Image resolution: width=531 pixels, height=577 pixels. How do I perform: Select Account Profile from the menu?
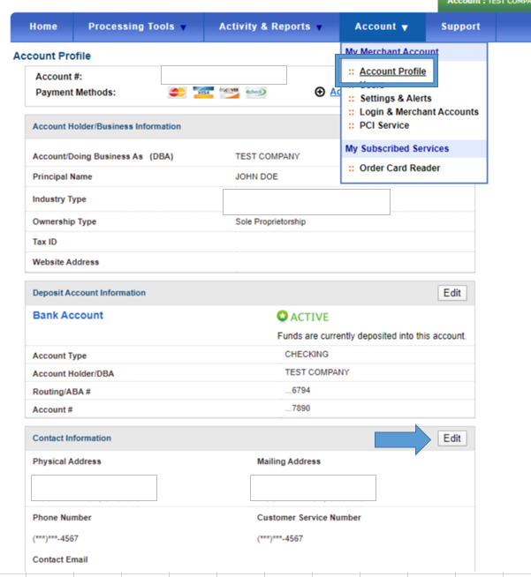392,71
